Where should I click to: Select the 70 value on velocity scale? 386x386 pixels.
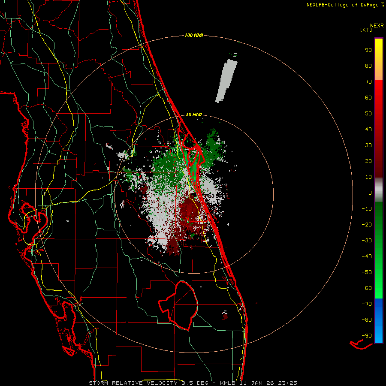pos(368,82)
